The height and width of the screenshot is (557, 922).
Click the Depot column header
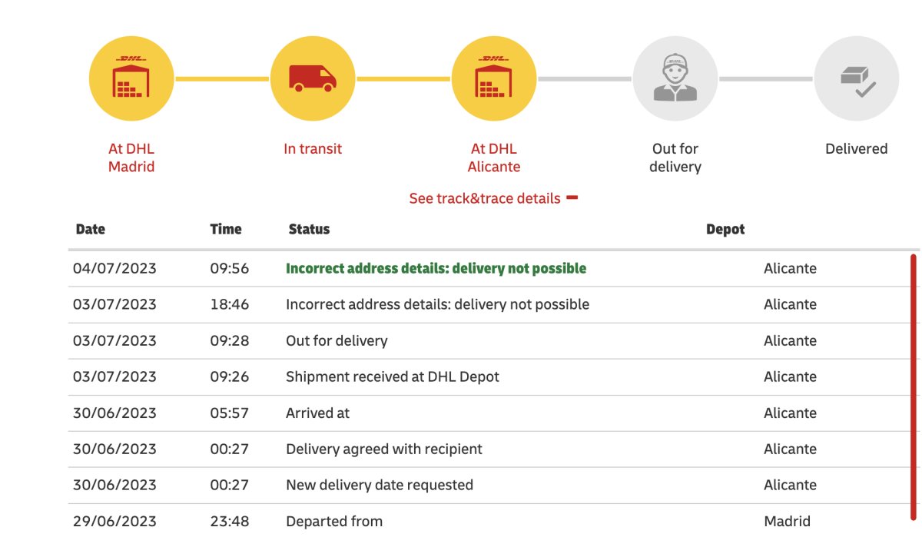click(725, 229)
